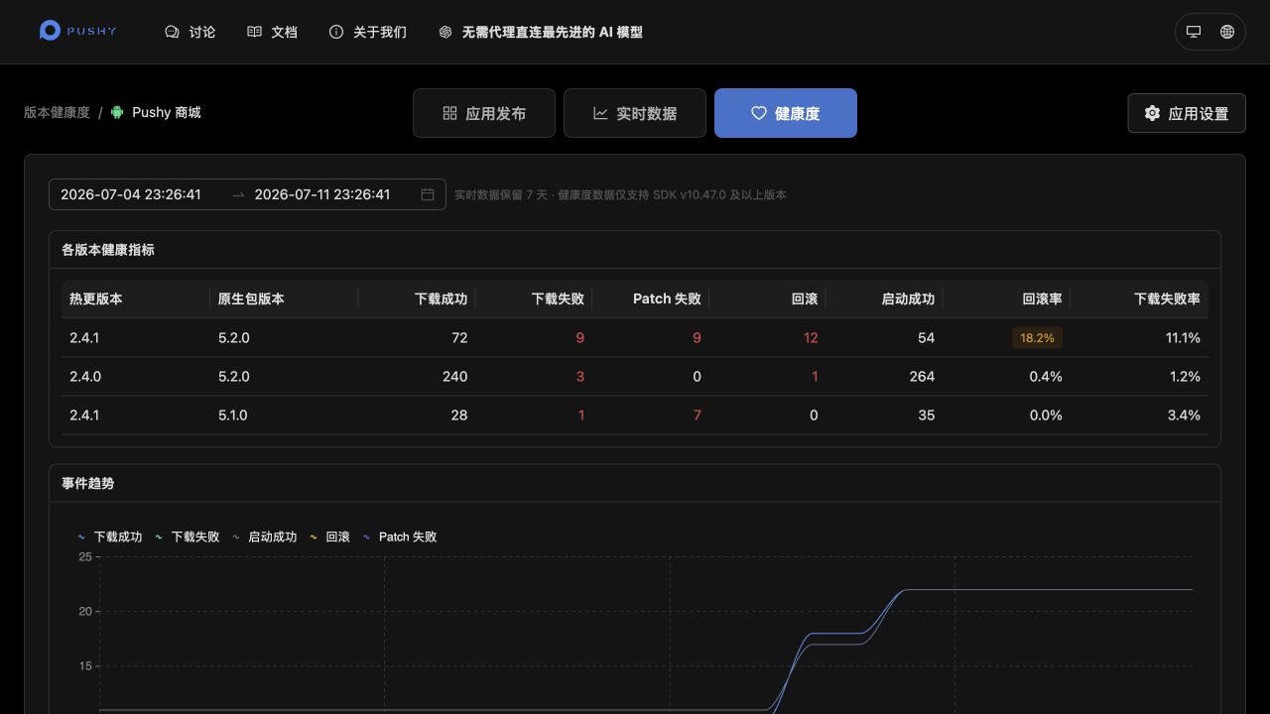
Task: Switch to the 应用发布 tab
Action: (x=484, y=113)
